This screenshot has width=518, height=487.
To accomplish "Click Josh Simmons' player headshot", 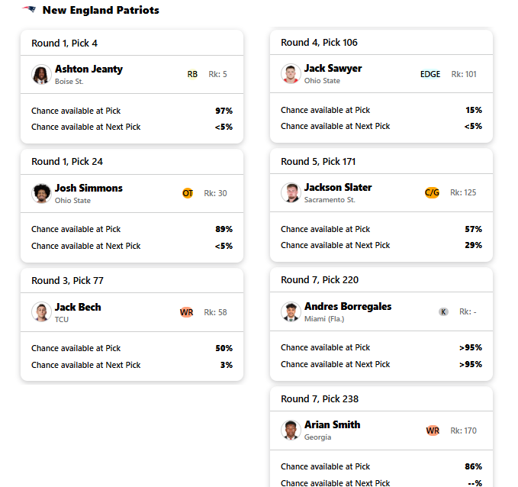I will (x=41, y=193).
